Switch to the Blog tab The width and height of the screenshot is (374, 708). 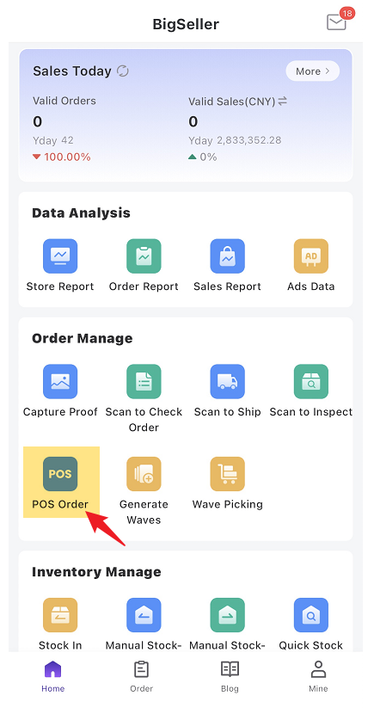click(x=230, y=676)
